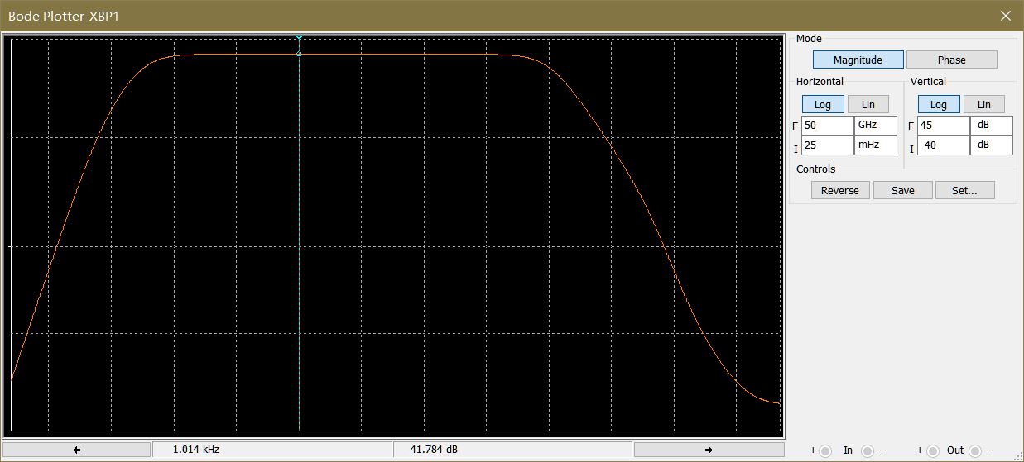1024x462 pixels.
Task: Move the cursor left with the arrow button
Action: pos(77,450)
